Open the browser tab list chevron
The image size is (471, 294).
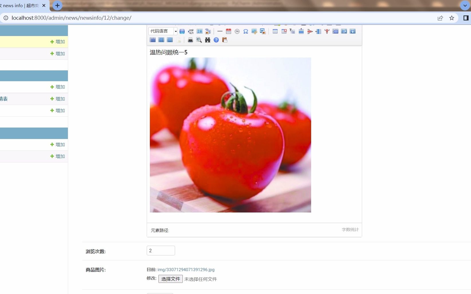point(464,5)
